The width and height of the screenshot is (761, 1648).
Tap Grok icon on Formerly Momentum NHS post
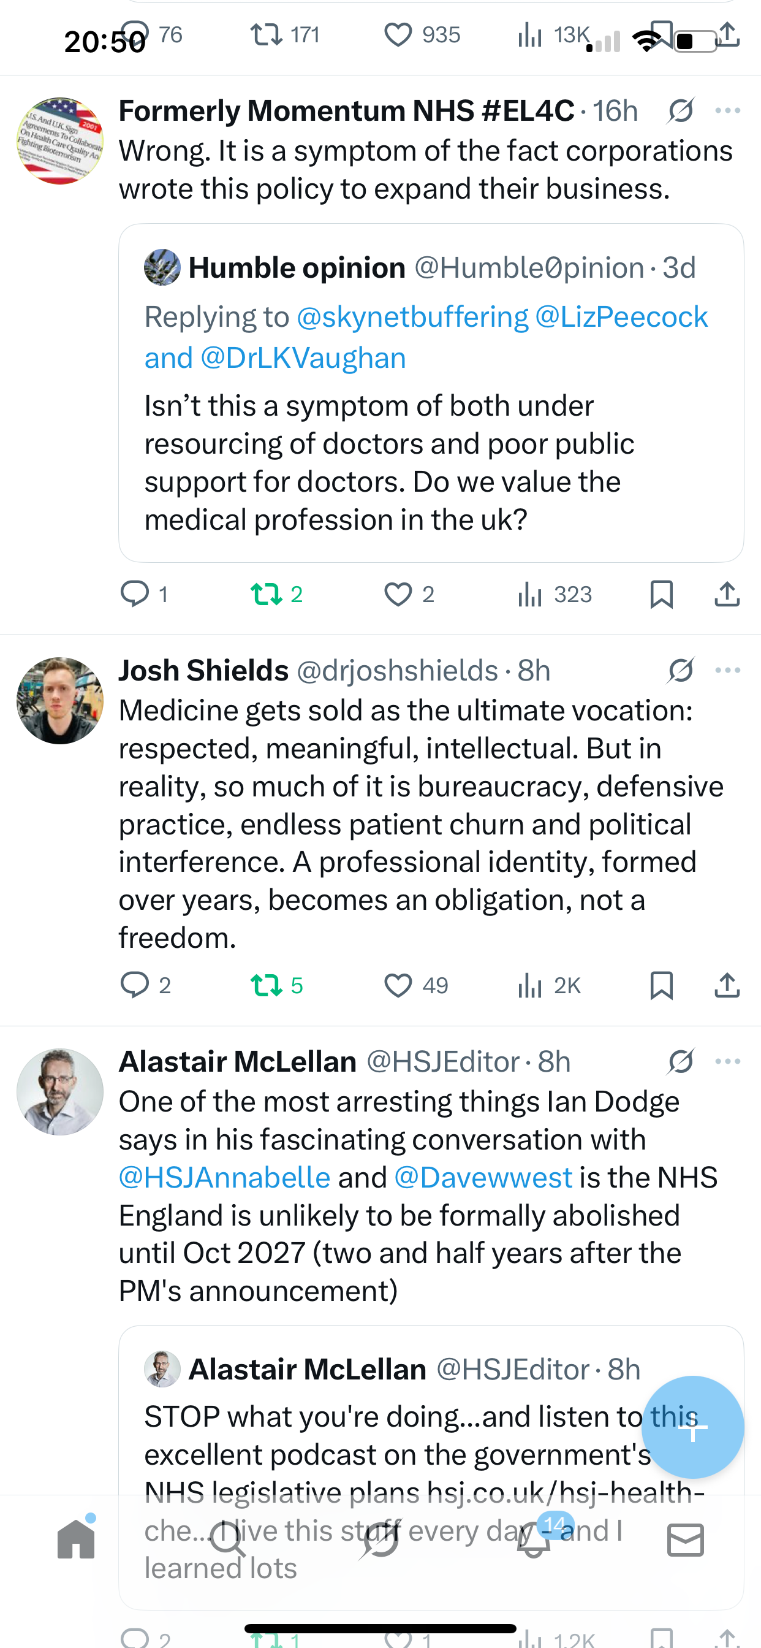680,111
